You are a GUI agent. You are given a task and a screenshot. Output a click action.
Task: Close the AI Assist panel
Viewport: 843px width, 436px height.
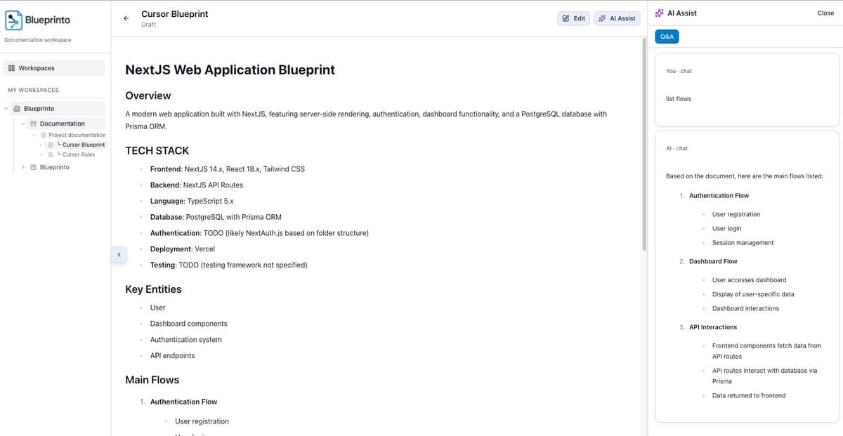[x=825, y=13]
